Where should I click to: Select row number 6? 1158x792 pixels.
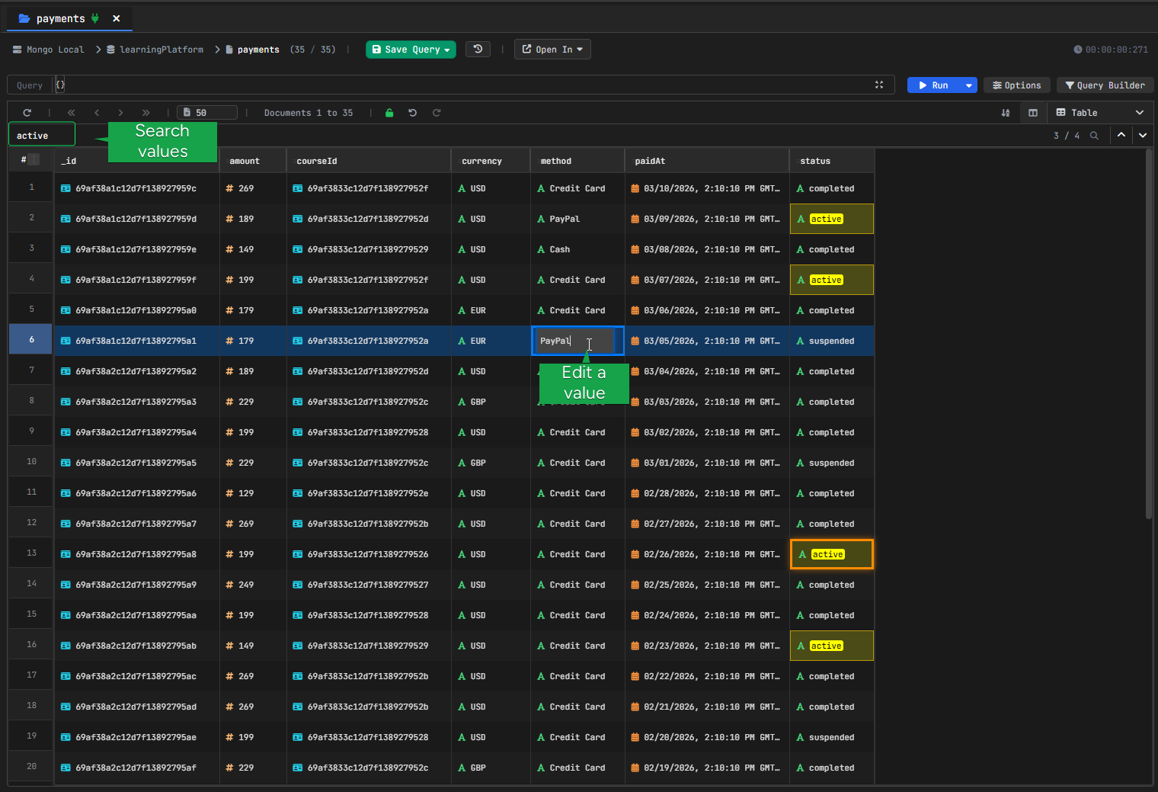point(31,340)
